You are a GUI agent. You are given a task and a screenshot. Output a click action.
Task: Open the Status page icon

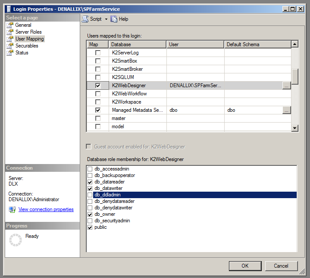[x=10, y=53]
